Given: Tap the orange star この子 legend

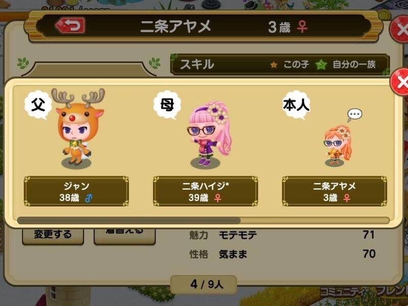Looking at the screenshot, I should 289,64.
